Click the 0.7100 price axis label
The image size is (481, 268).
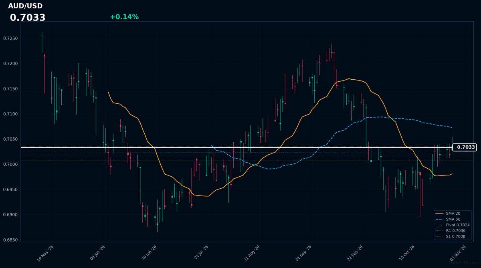[x=10, y=114]
